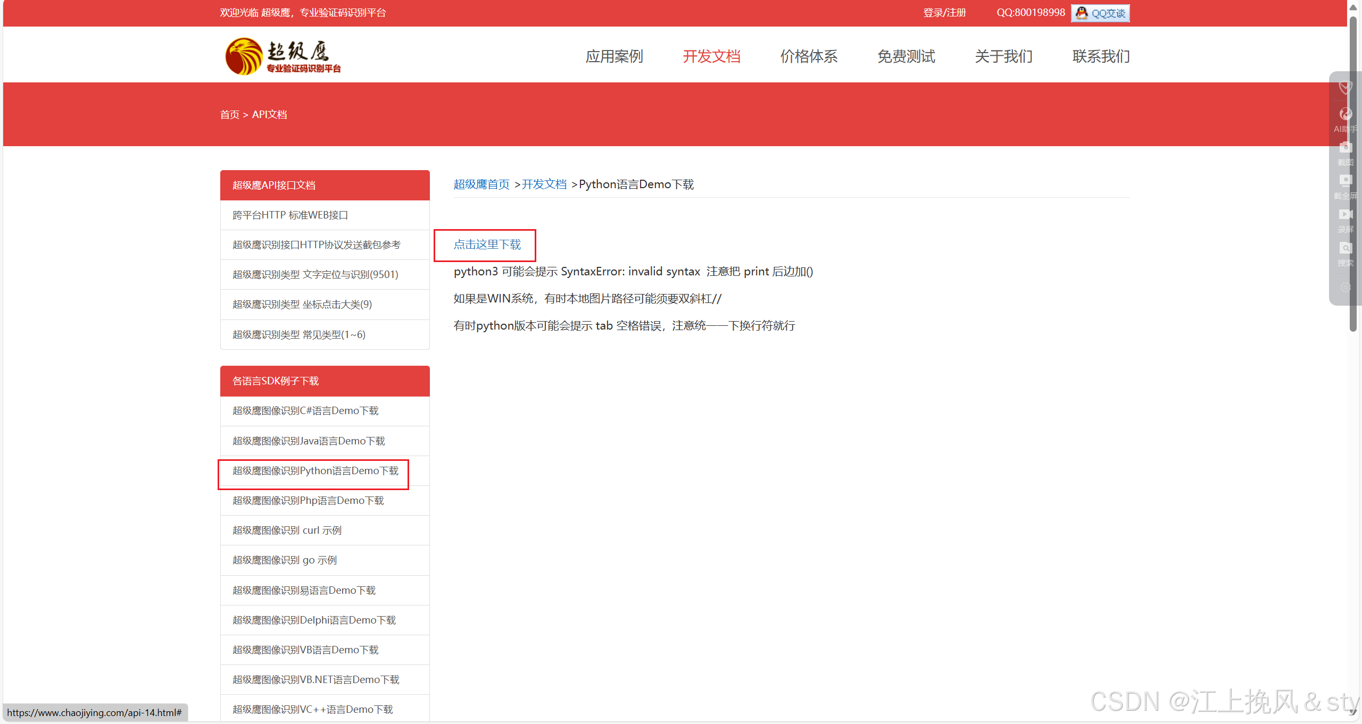
Task: Open 跨平台HTTP 标准WEB接口 doc
Action: [325, 215]
